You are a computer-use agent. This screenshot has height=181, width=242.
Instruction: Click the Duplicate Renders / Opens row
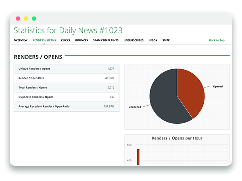pos(66,97)
